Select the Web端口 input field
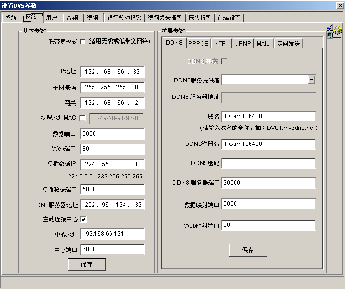Screen dimensions: 345x289 click(112, 149)
